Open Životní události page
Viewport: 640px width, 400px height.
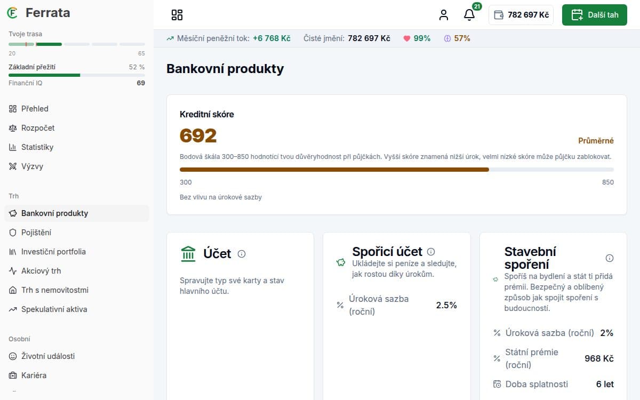(77, 356)
